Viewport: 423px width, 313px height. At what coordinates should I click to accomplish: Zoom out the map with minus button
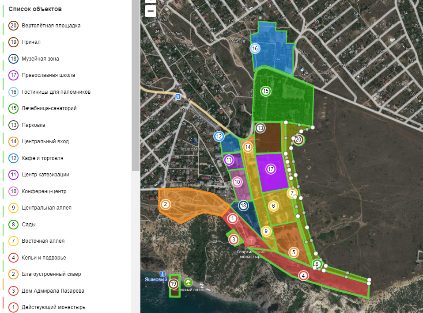(151, 11)
